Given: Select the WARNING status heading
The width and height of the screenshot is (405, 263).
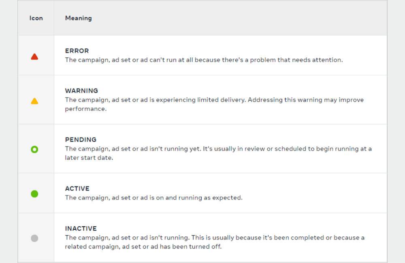Looking at the screenshot, I should 81,91.
